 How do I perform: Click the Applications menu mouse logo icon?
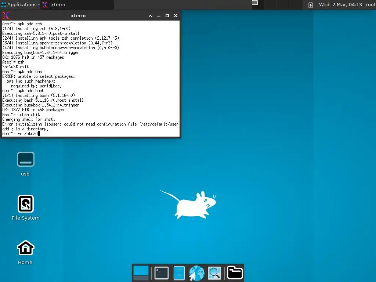(x=4, y=4)
